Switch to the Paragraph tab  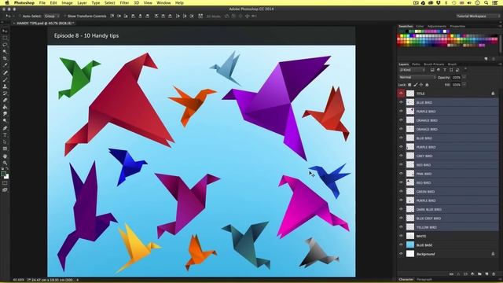coord(424,280)
